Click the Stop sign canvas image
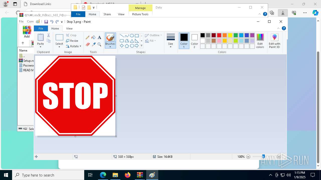321x180 pixels. pyautogui.click(x=75, y=96)
